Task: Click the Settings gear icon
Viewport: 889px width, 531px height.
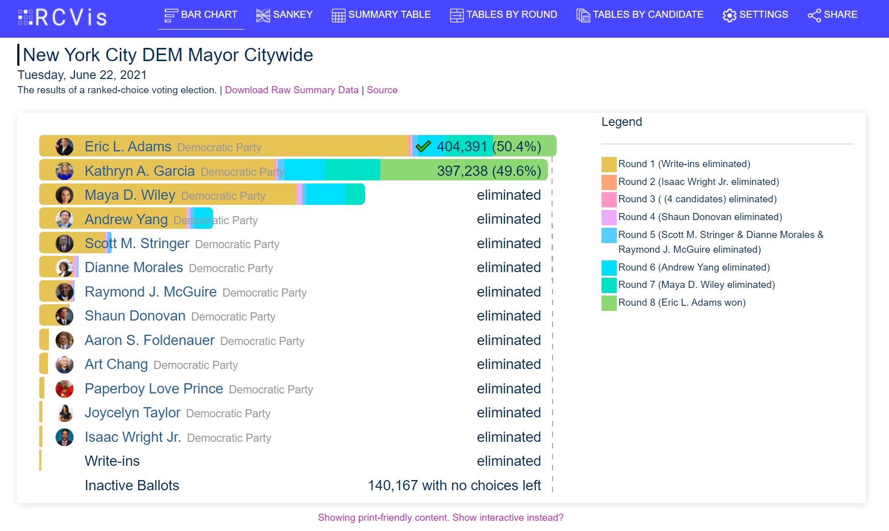Action: point(729,15)
